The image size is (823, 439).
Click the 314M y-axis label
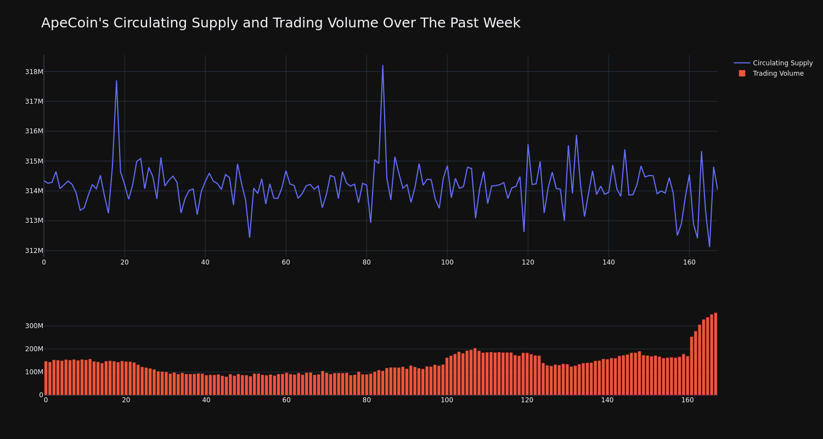pos(33,191)
